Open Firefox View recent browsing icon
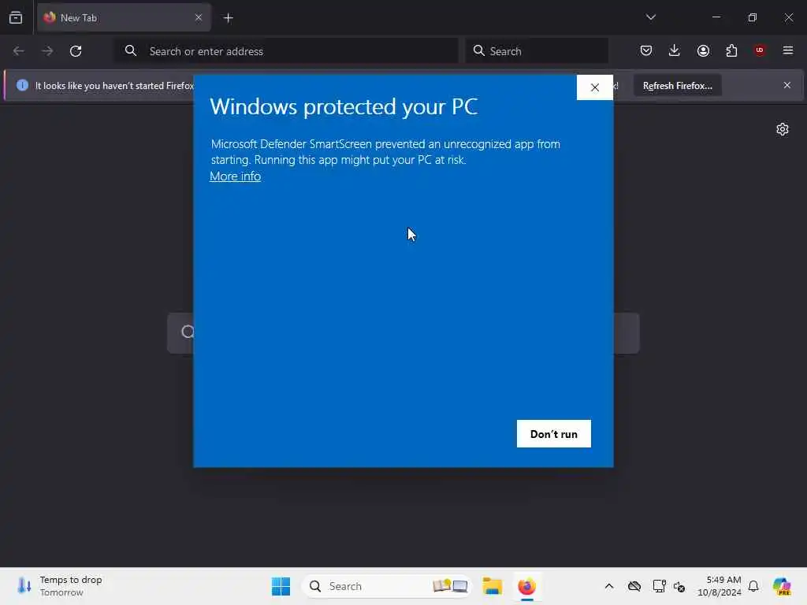The image size is (807, 605). tap(16, 17)
